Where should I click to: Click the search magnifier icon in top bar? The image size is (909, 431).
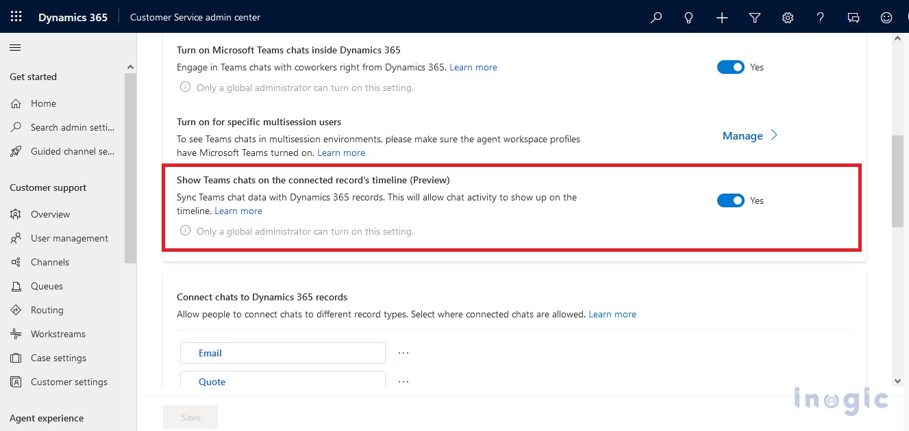(x=656, y=18)
